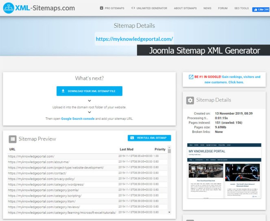Click the chevron below the upload instruction

pyautogui.click(x=89, y=112)
